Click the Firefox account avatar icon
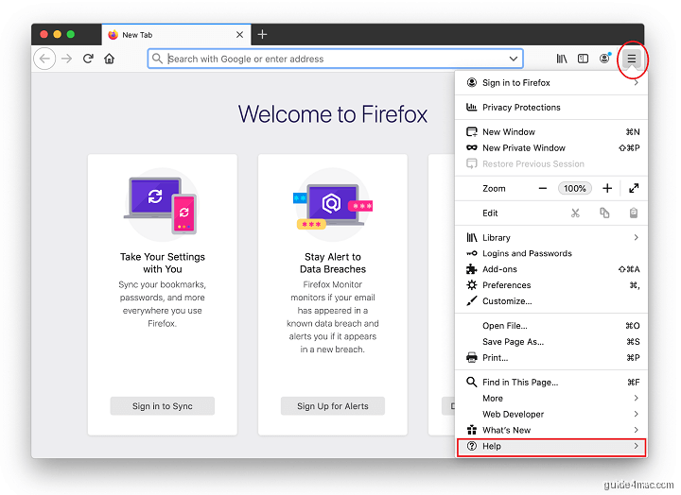Screen dimensions: 681x495 [x=604, y=59]
